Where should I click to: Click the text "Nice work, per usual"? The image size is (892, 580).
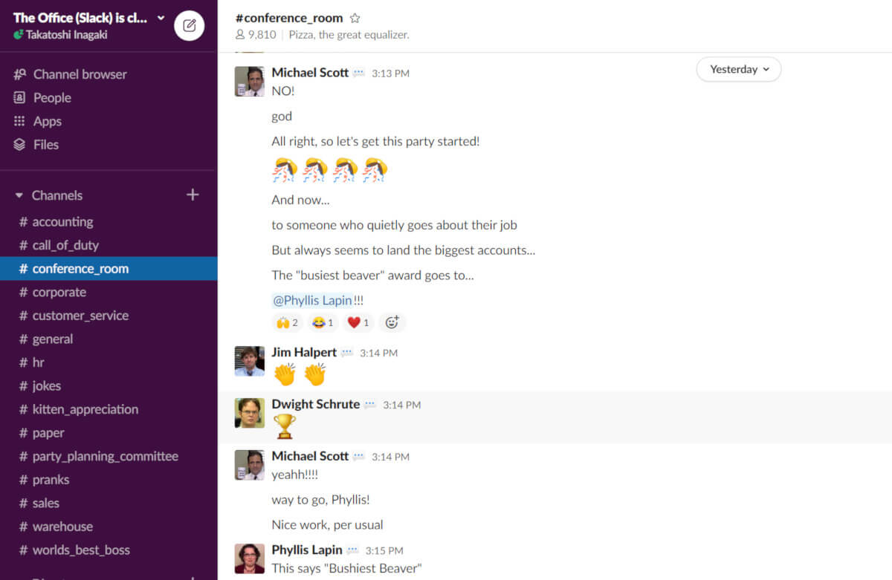328,525
